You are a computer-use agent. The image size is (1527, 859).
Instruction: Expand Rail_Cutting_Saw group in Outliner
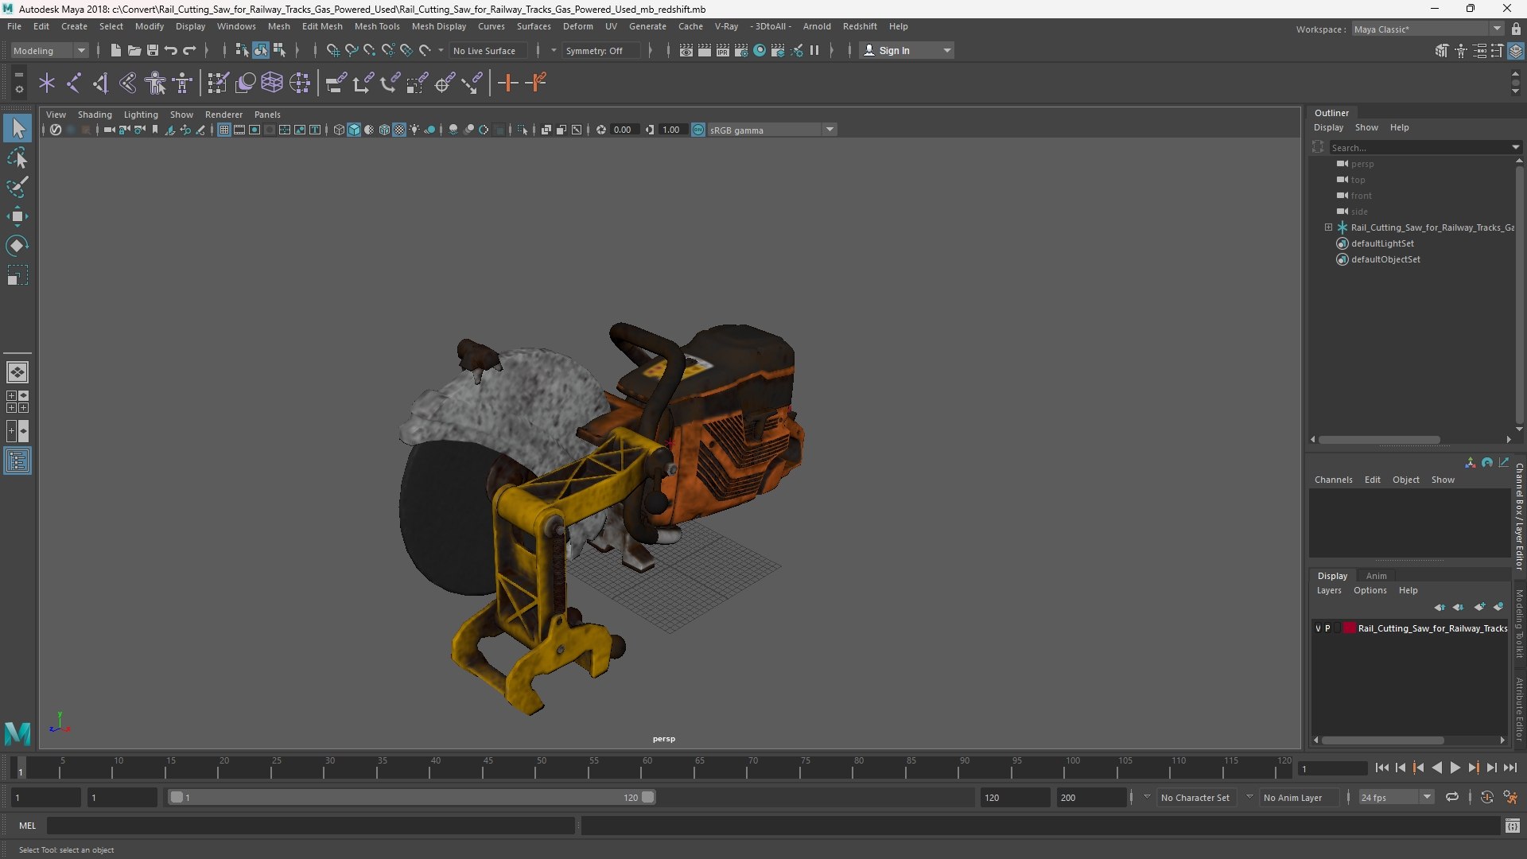point(1328,227)
